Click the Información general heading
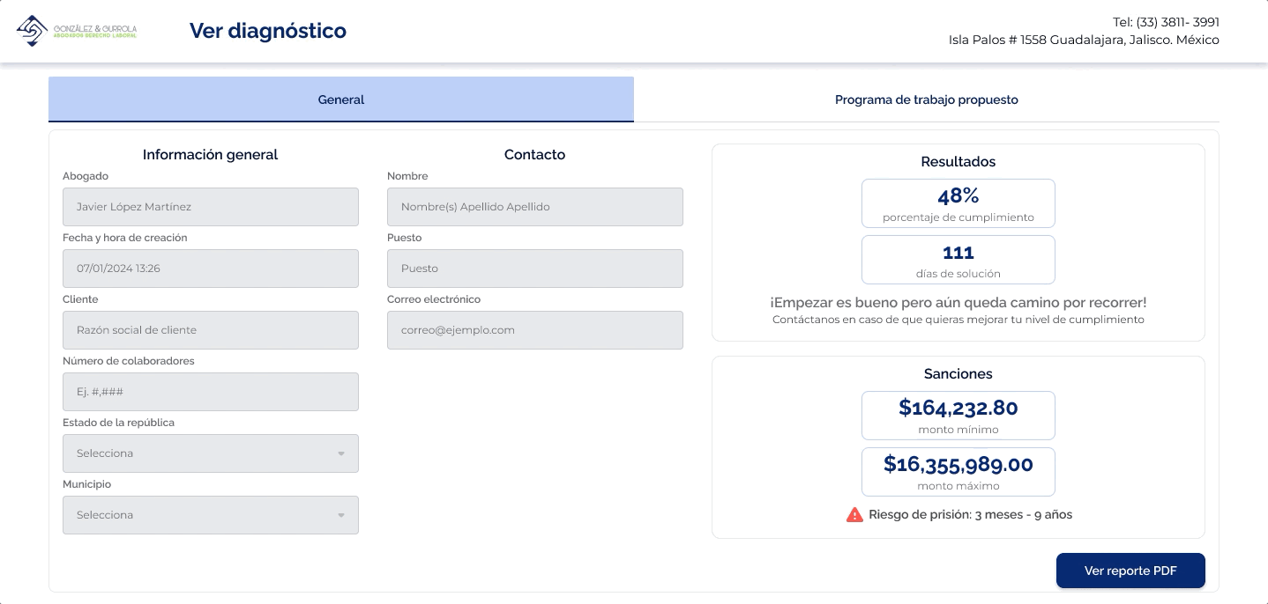1268x604 pixels. point(211,155)
